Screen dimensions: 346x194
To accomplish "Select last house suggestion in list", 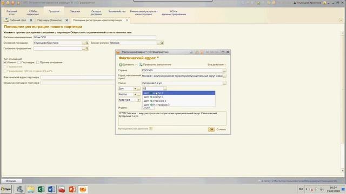I will point(179,105).
